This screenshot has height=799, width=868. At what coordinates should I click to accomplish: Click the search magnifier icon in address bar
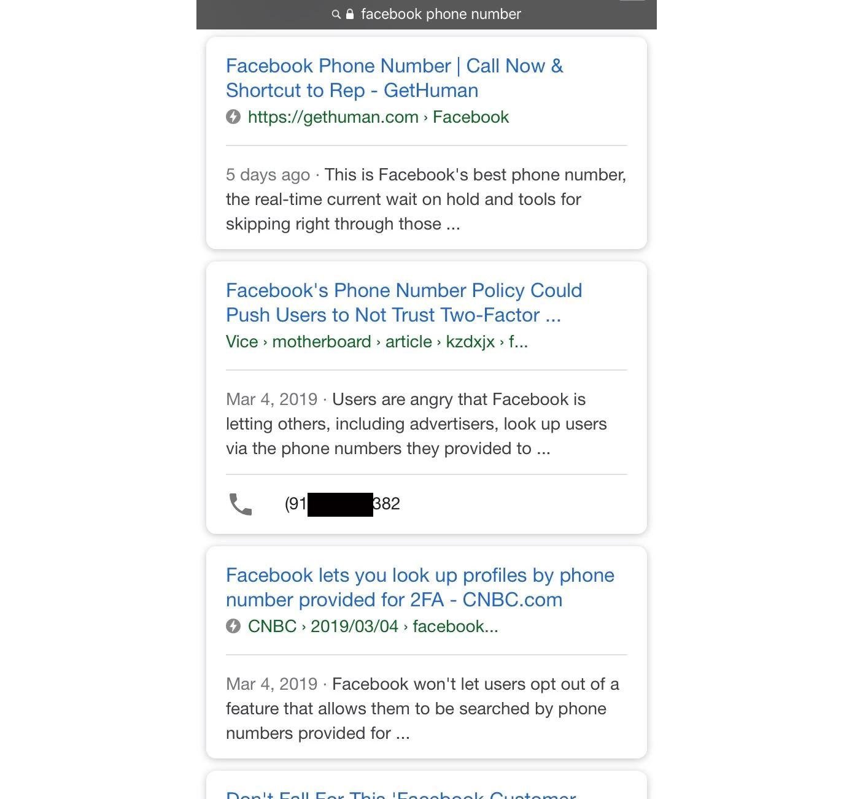(336, 14)
